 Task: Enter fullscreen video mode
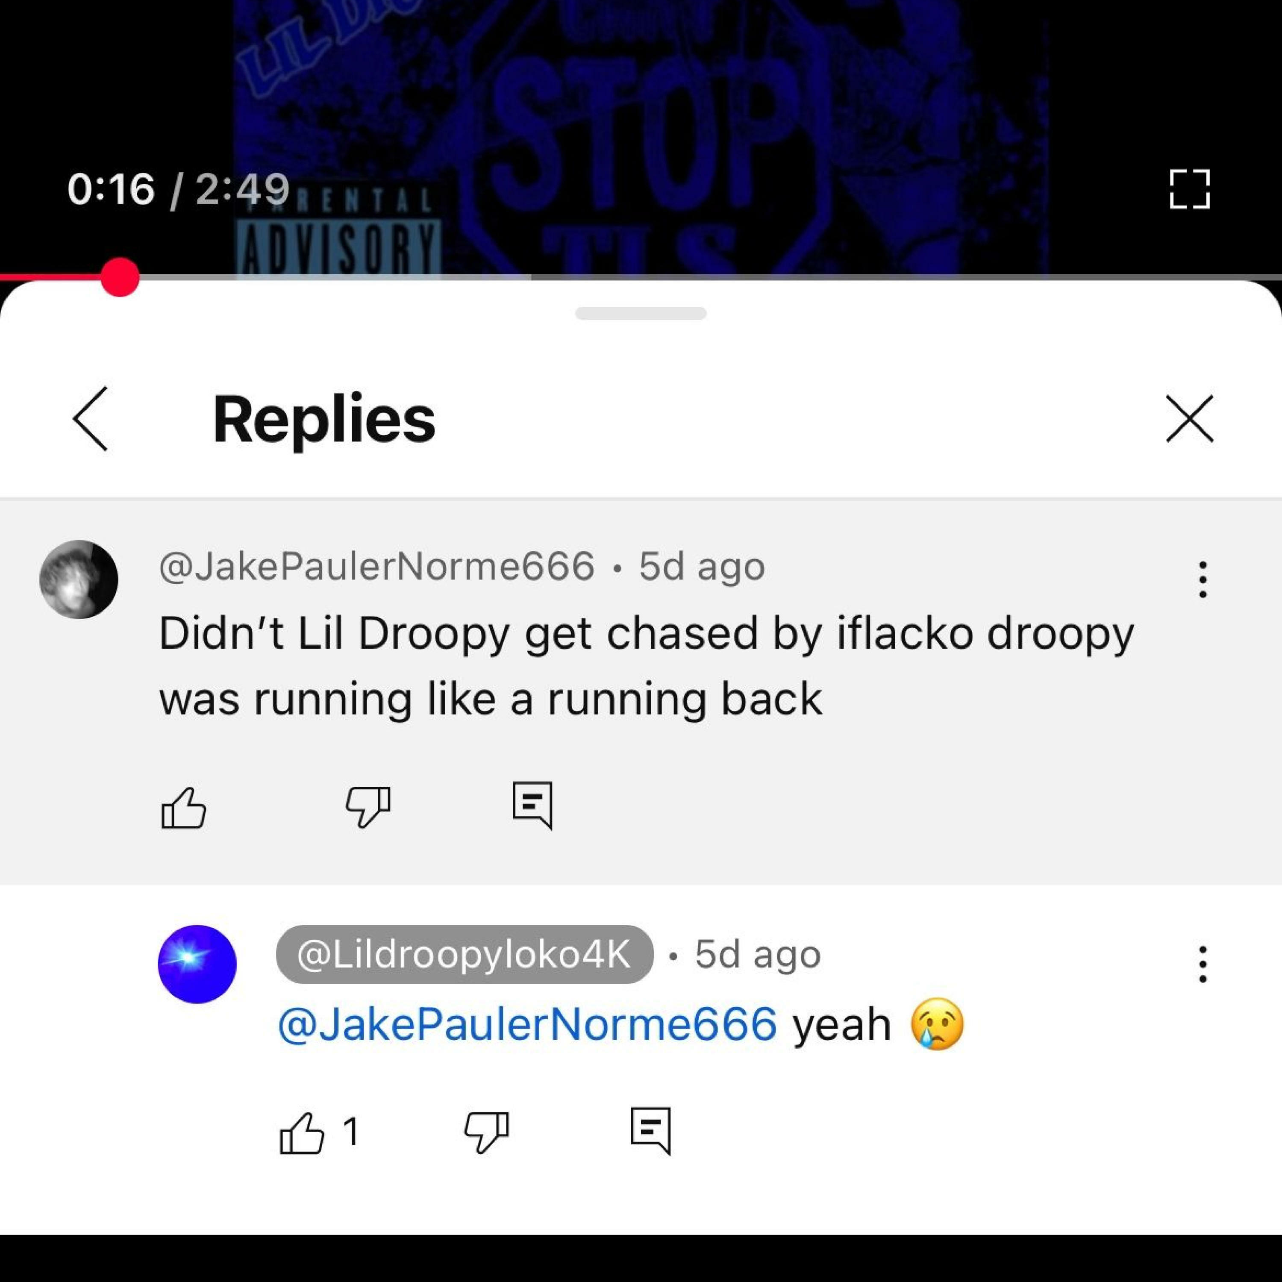click(x=1190, y=189)
